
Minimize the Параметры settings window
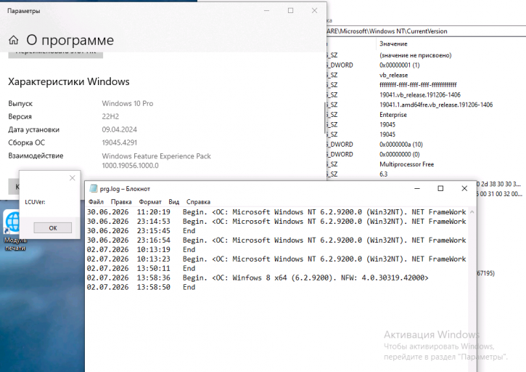point(267,11)
